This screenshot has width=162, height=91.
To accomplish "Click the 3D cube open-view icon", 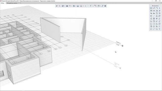I will (x=63, y=6).
